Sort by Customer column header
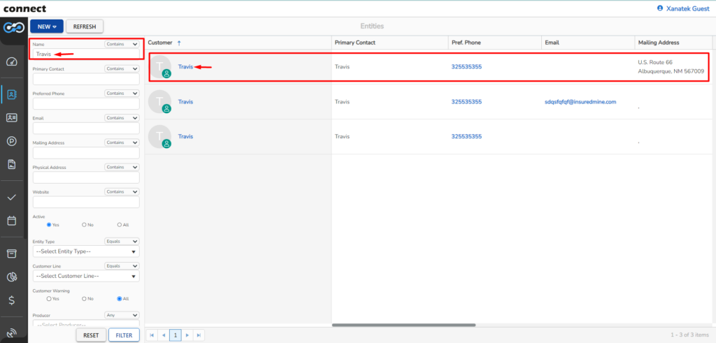 pos(160,43)
